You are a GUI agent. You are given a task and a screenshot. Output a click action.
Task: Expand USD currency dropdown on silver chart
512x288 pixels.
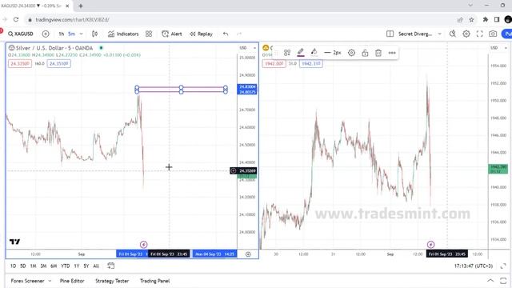(247, 48)
